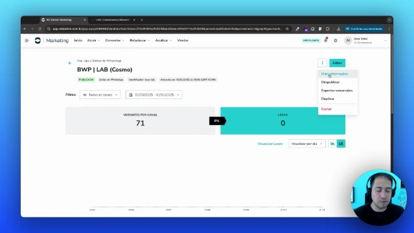Click Pop-Ups e Botões de WhatsApp breadcrumb
This screenshot has width=414, height=233.
click(x=99, y=61)
